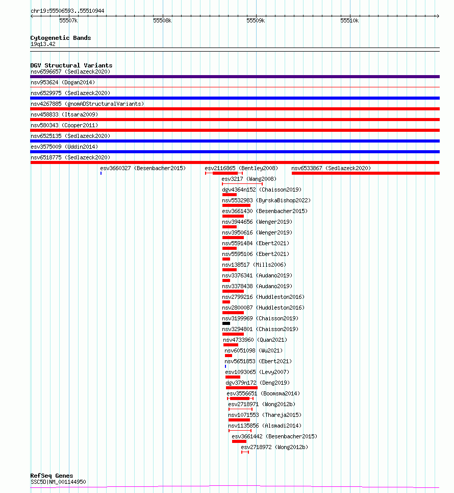Open dgv4364n152 (Chaisson2019) entry

[262, 190]
